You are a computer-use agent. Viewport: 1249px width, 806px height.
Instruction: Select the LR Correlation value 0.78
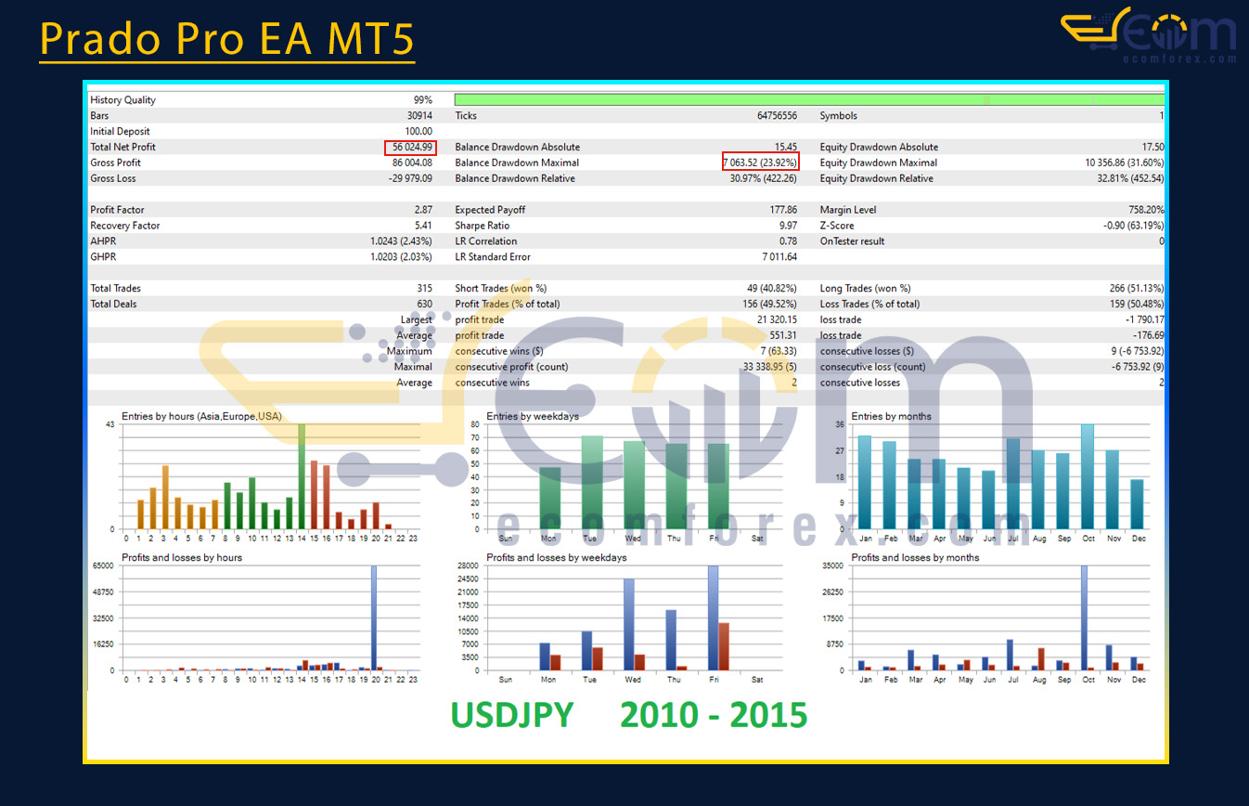(x=789, y=241)
